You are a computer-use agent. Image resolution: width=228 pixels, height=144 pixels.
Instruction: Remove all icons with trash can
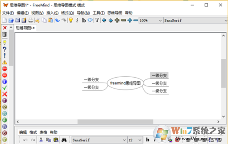5,34
